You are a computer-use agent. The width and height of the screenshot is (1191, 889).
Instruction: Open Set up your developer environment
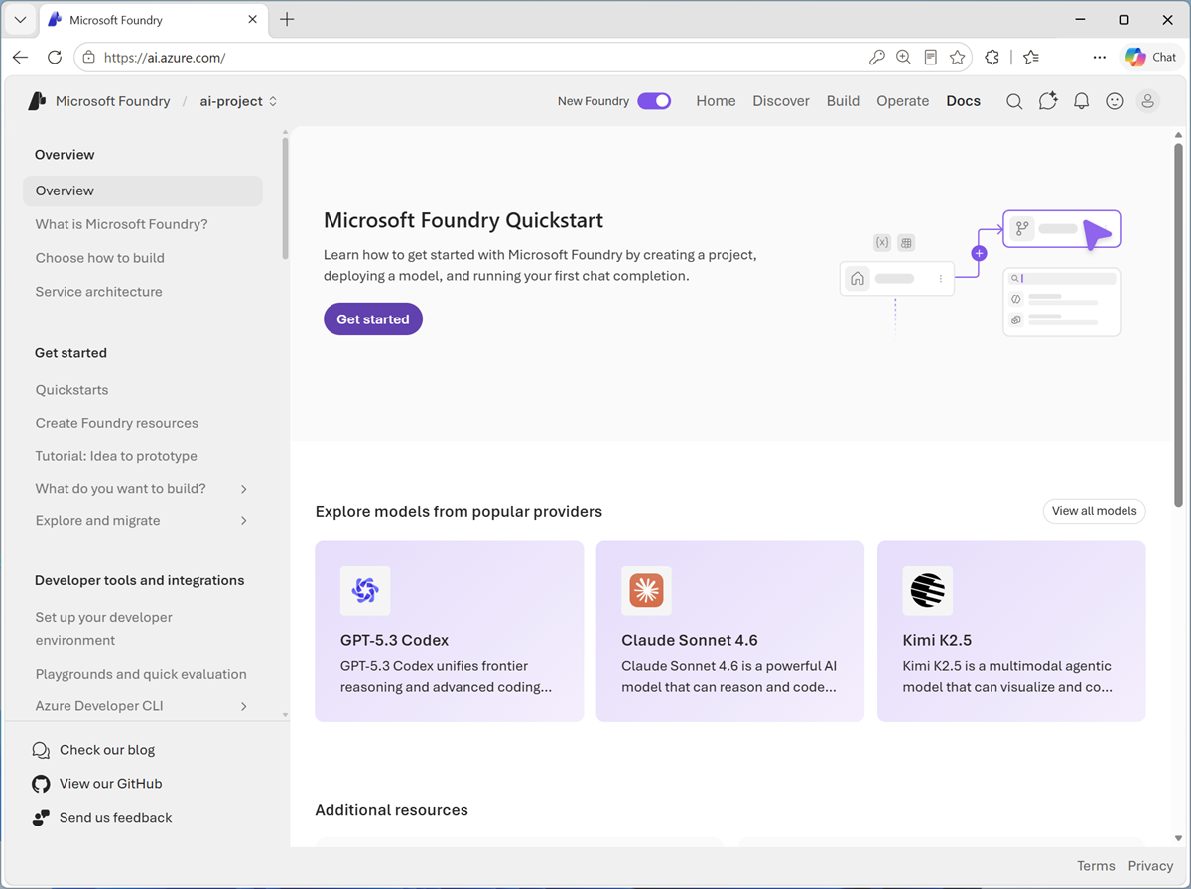tap(104, 629)
